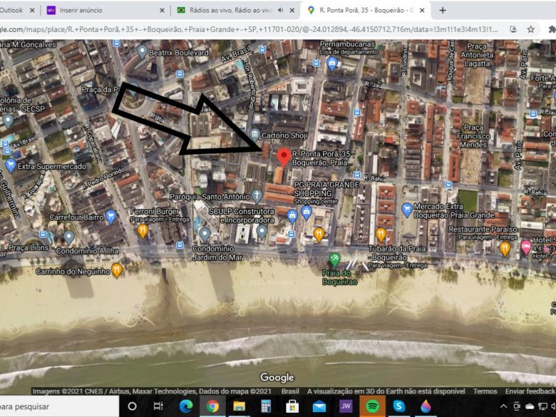This screenshot has height=417, width=556.
Task: Select the Restaurante Paraíso fork marker
Action: pyautogui.click(x=505, y=249)
